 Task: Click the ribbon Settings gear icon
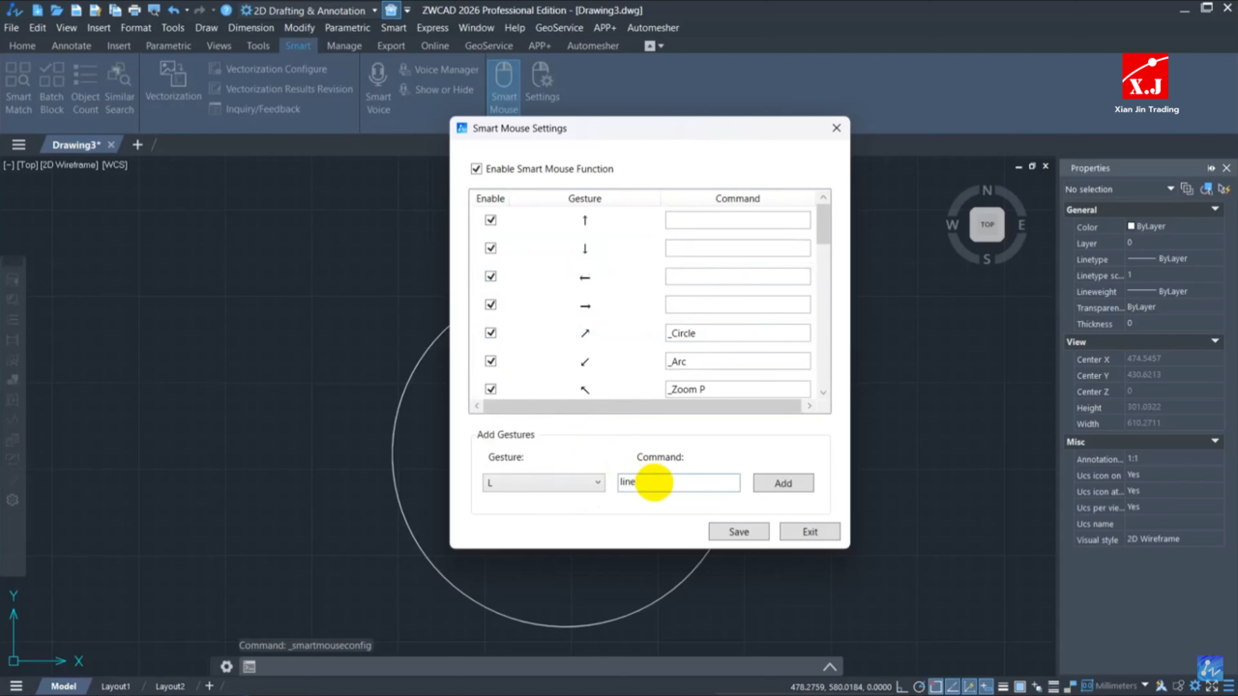point(542,82)
